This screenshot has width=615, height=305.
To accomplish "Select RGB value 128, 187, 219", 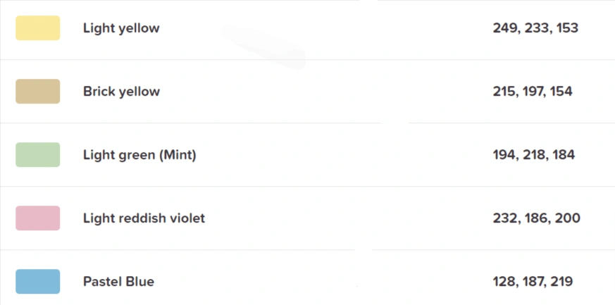I will 533,282.
